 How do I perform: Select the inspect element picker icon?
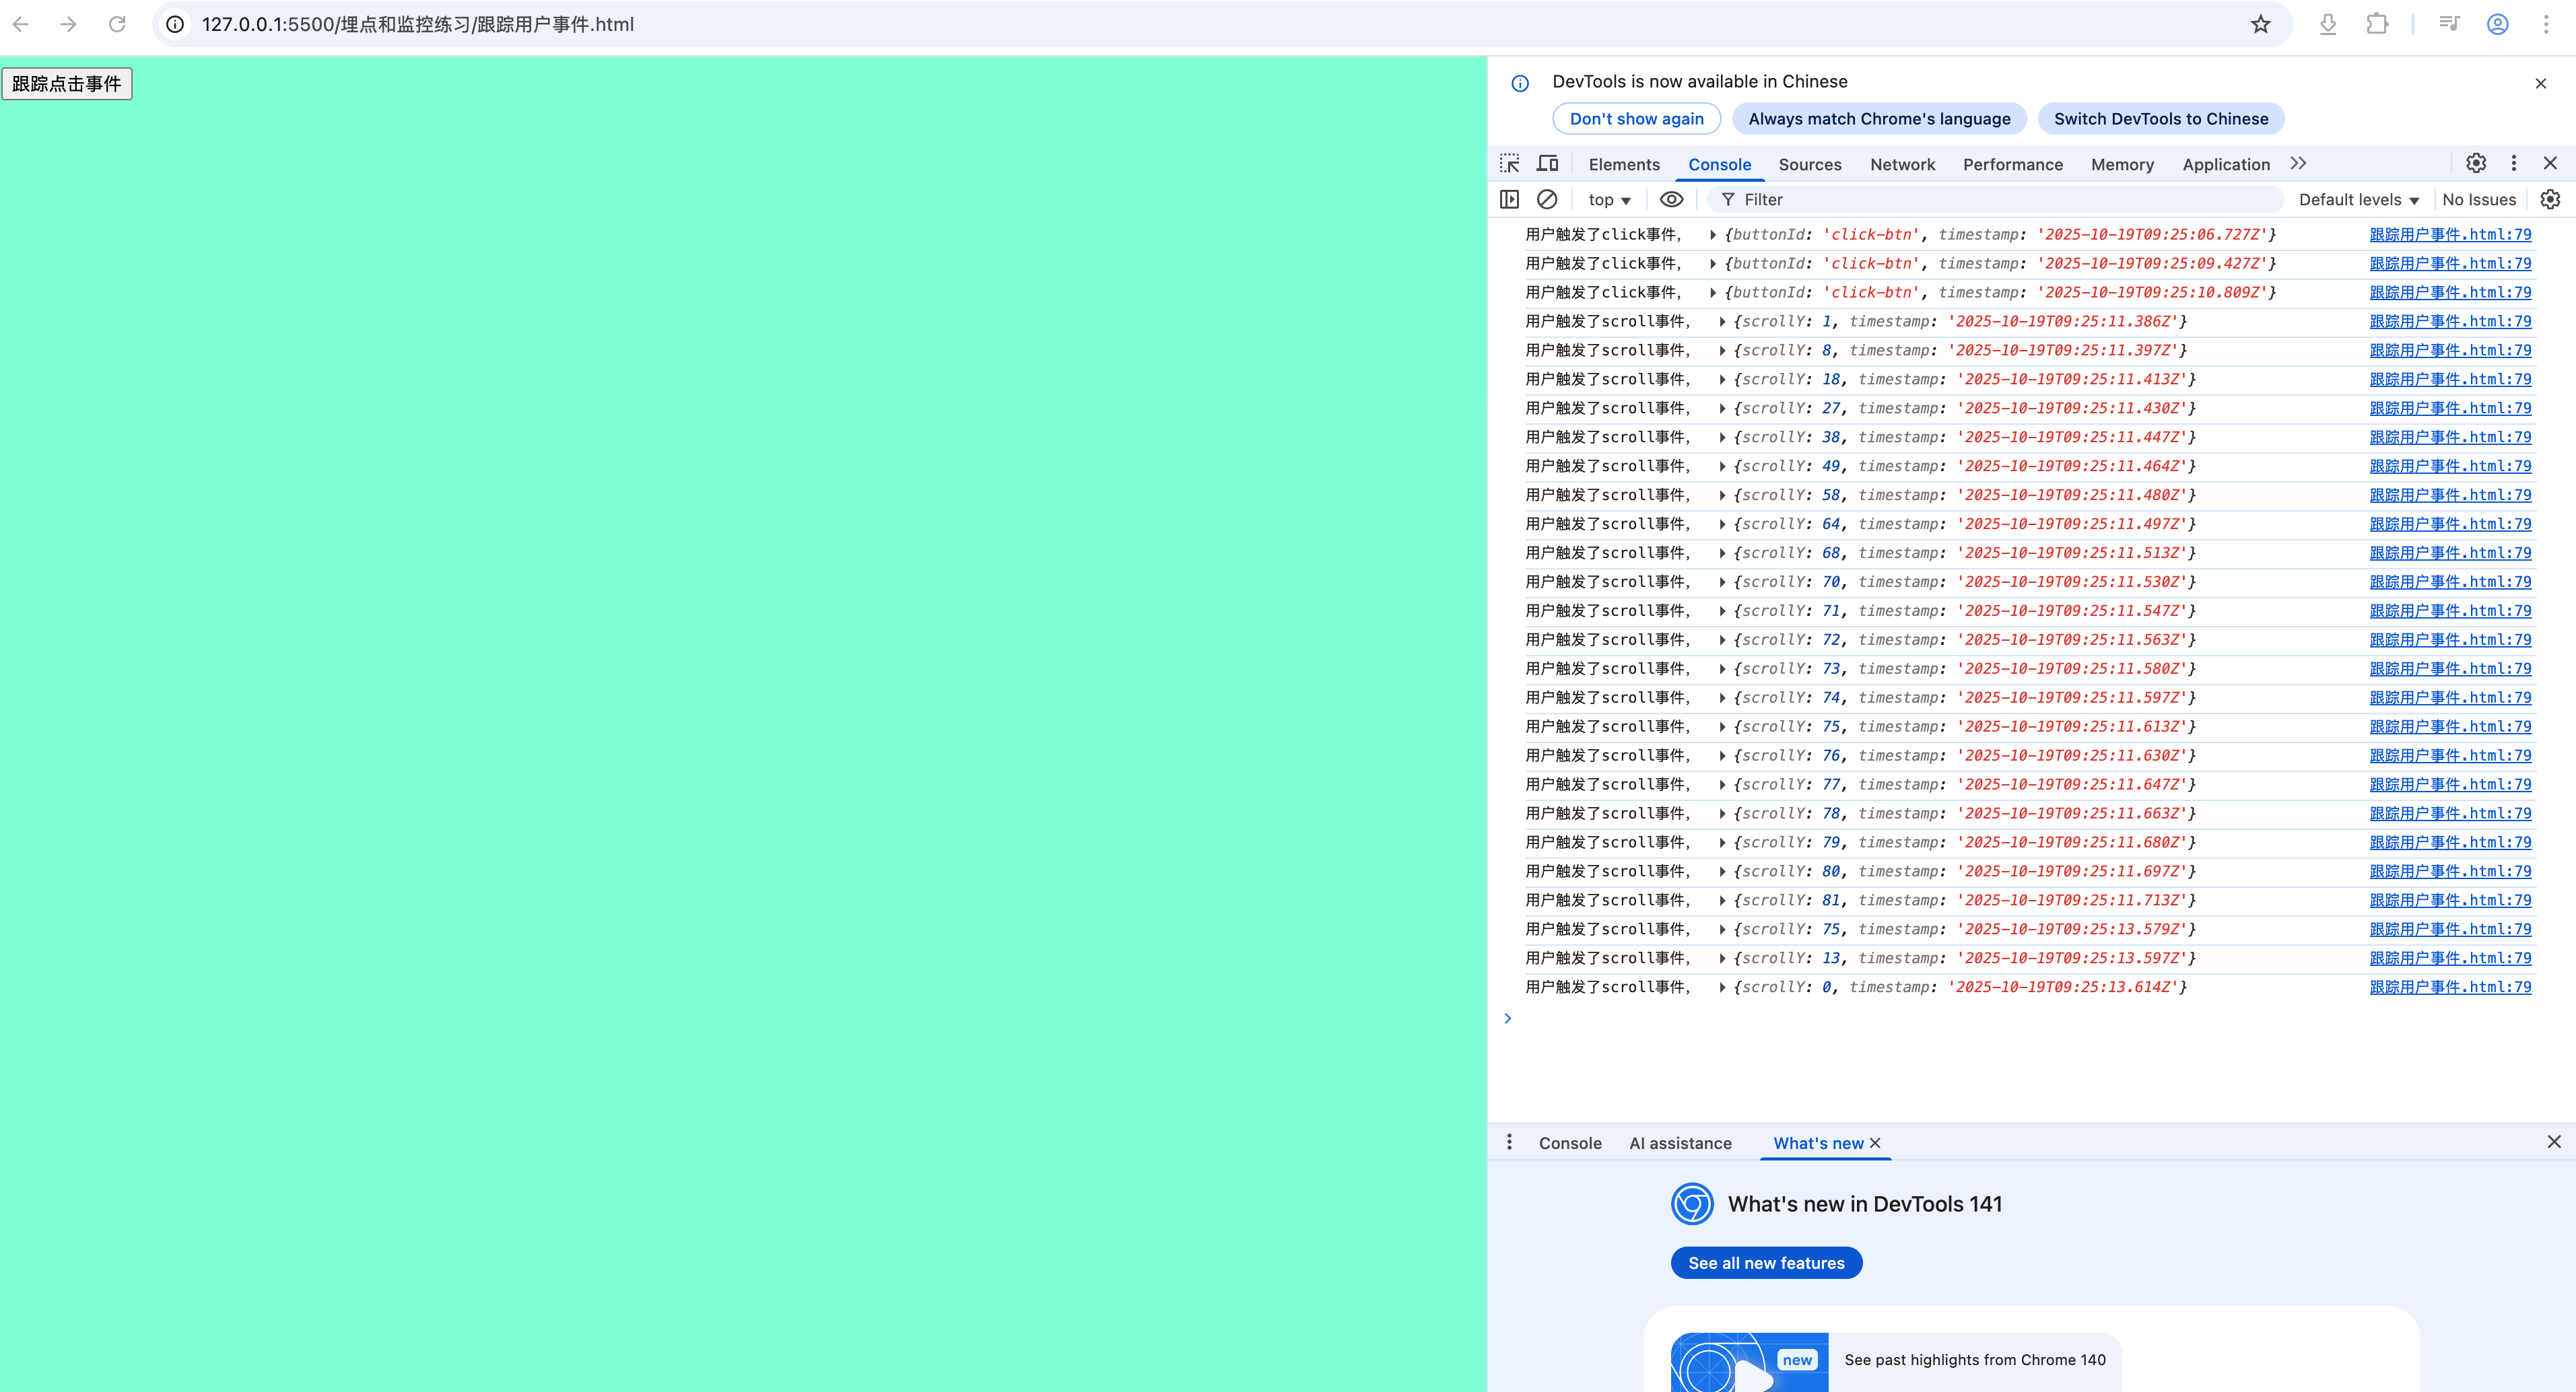[x=1509, y=163]
